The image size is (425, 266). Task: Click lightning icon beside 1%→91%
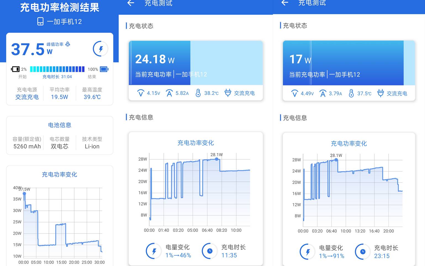pyautogui.click(x=307, y=252)
